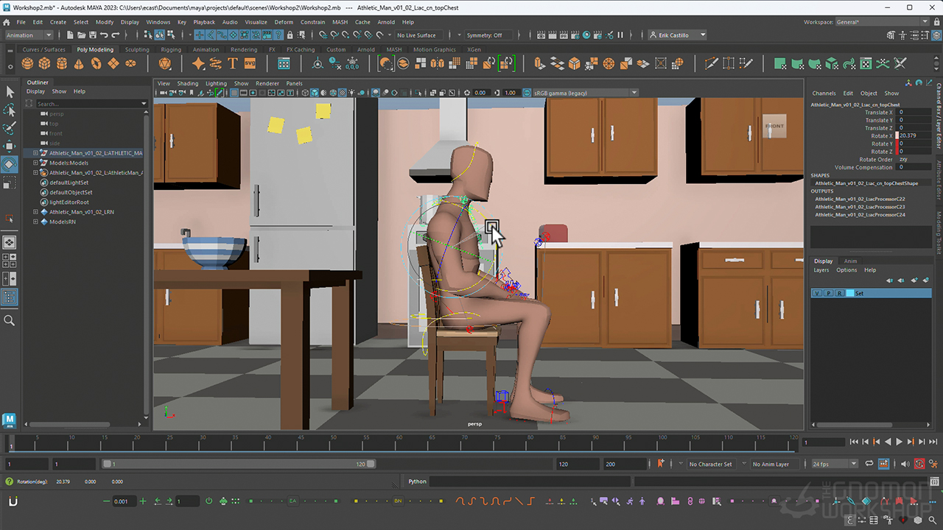
Task: Mute audio with the speaker icon
Action: click(905, 464)
